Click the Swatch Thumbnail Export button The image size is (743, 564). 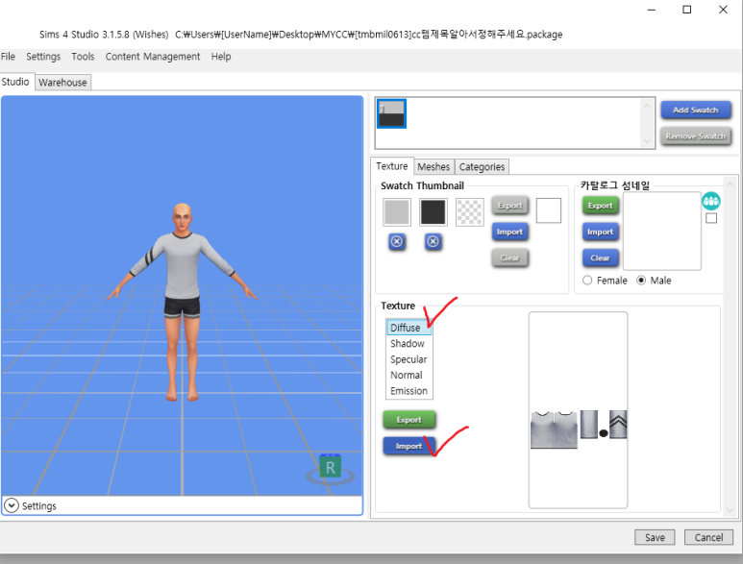coord(509,206)
